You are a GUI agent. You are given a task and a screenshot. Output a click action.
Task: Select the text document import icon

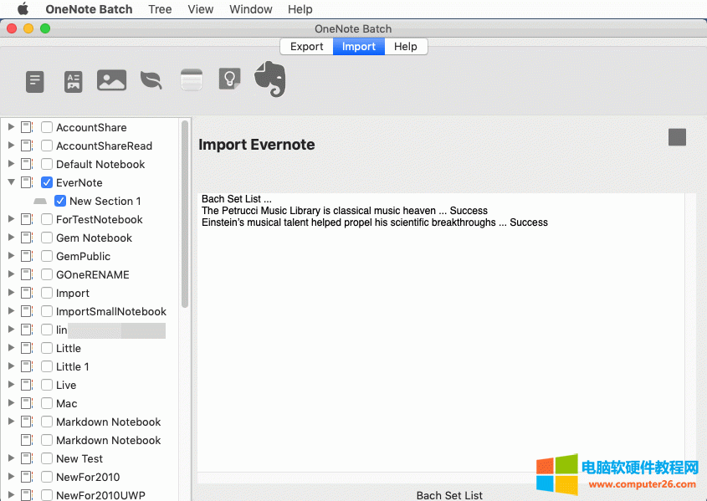pyautogui.click(x=34, y=81)
